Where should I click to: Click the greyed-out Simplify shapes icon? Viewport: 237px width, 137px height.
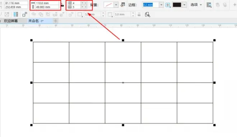click(x=55, y=14)
